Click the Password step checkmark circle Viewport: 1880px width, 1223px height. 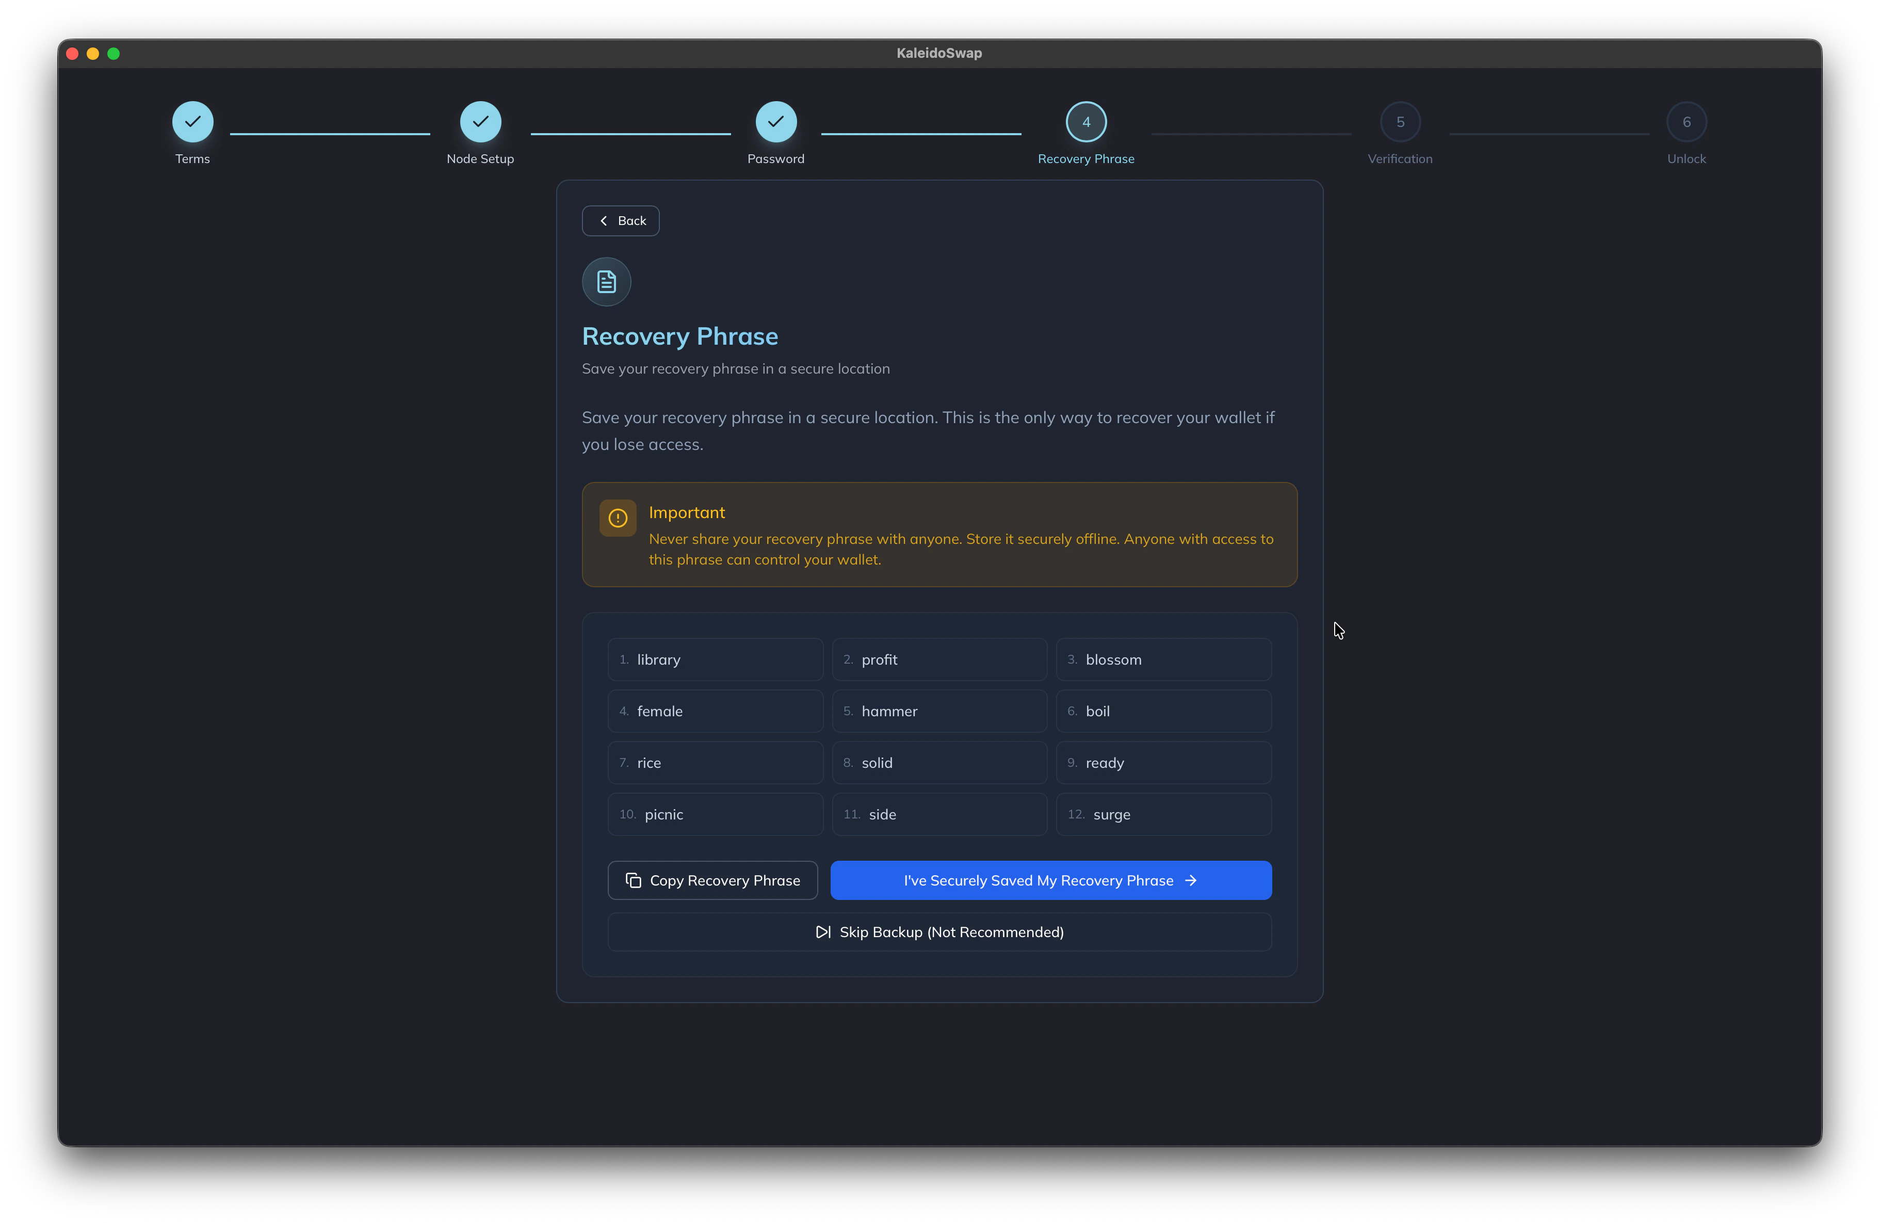click(776, 122)
